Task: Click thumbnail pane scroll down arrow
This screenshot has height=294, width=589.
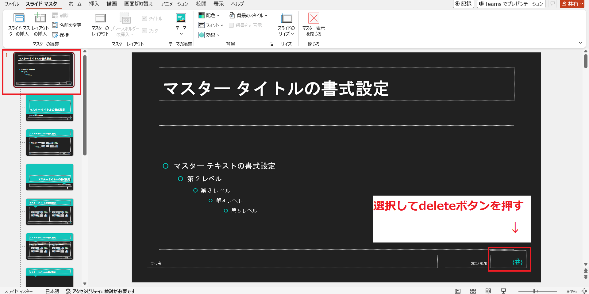Action: tap(85, 284)
